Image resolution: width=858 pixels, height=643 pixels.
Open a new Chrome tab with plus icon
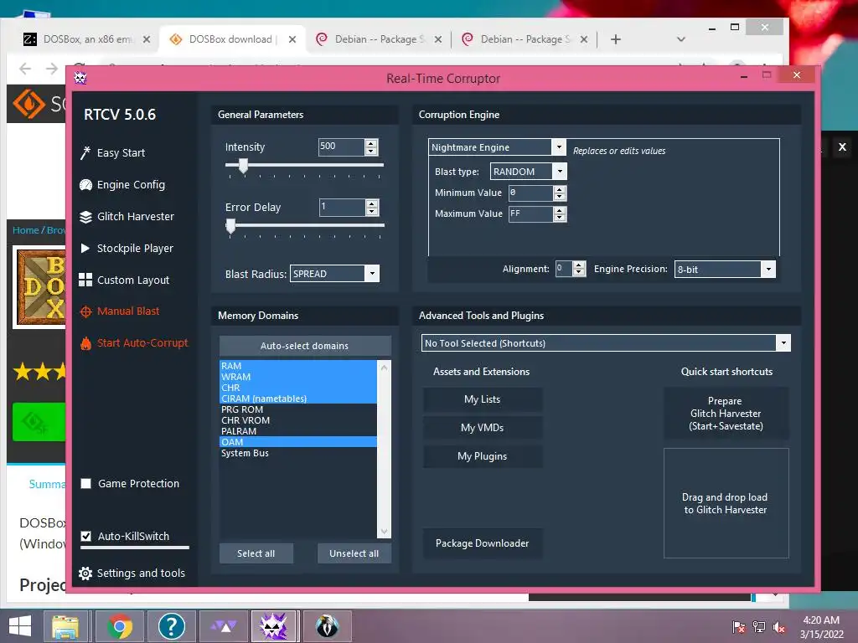(616, 39)
